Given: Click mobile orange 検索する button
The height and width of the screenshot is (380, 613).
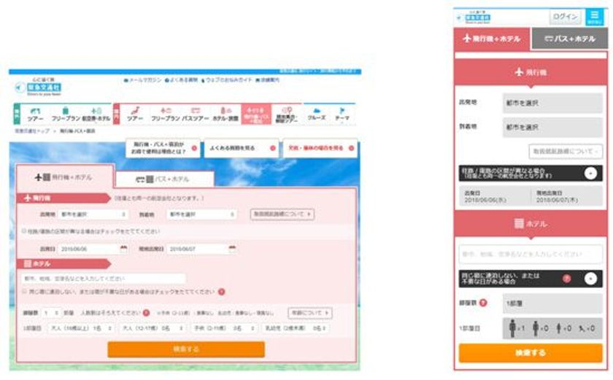Looking at the screenshot, I should click(x=531, y=353).
